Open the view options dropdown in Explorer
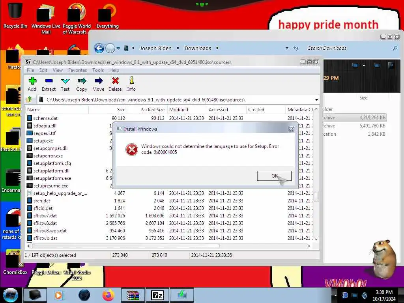The height and width of the screenshot is (303, 404). point(364,65)
